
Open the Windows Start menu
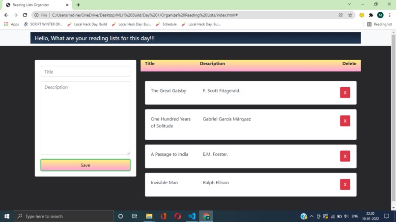click(7, 216)
